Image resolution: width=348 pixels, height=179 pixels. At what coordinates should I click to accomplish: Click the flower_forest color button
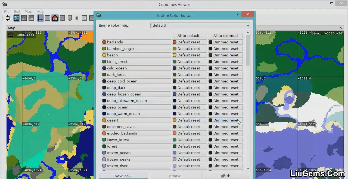(136, 140)
